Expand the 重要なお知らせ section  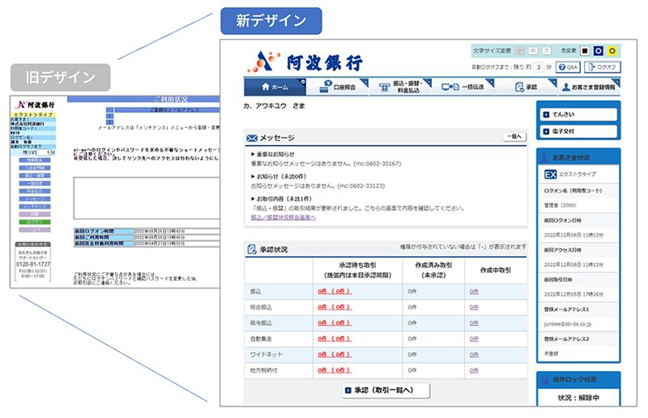[273, 154]
